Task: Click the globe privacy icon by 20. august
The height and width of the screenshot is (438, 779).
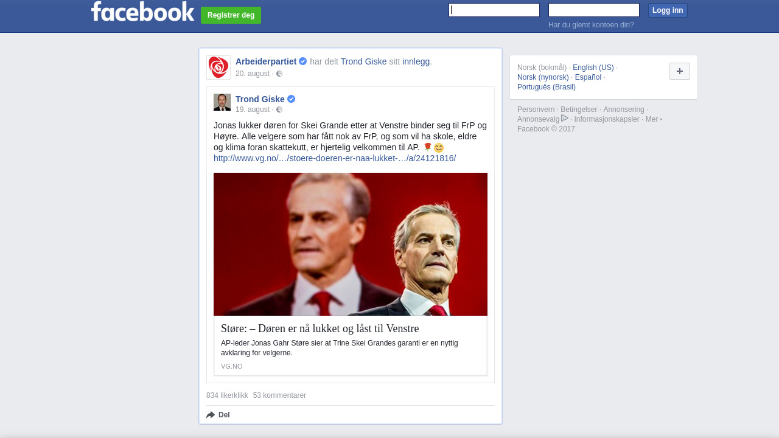Action: (x=279, y=74)
